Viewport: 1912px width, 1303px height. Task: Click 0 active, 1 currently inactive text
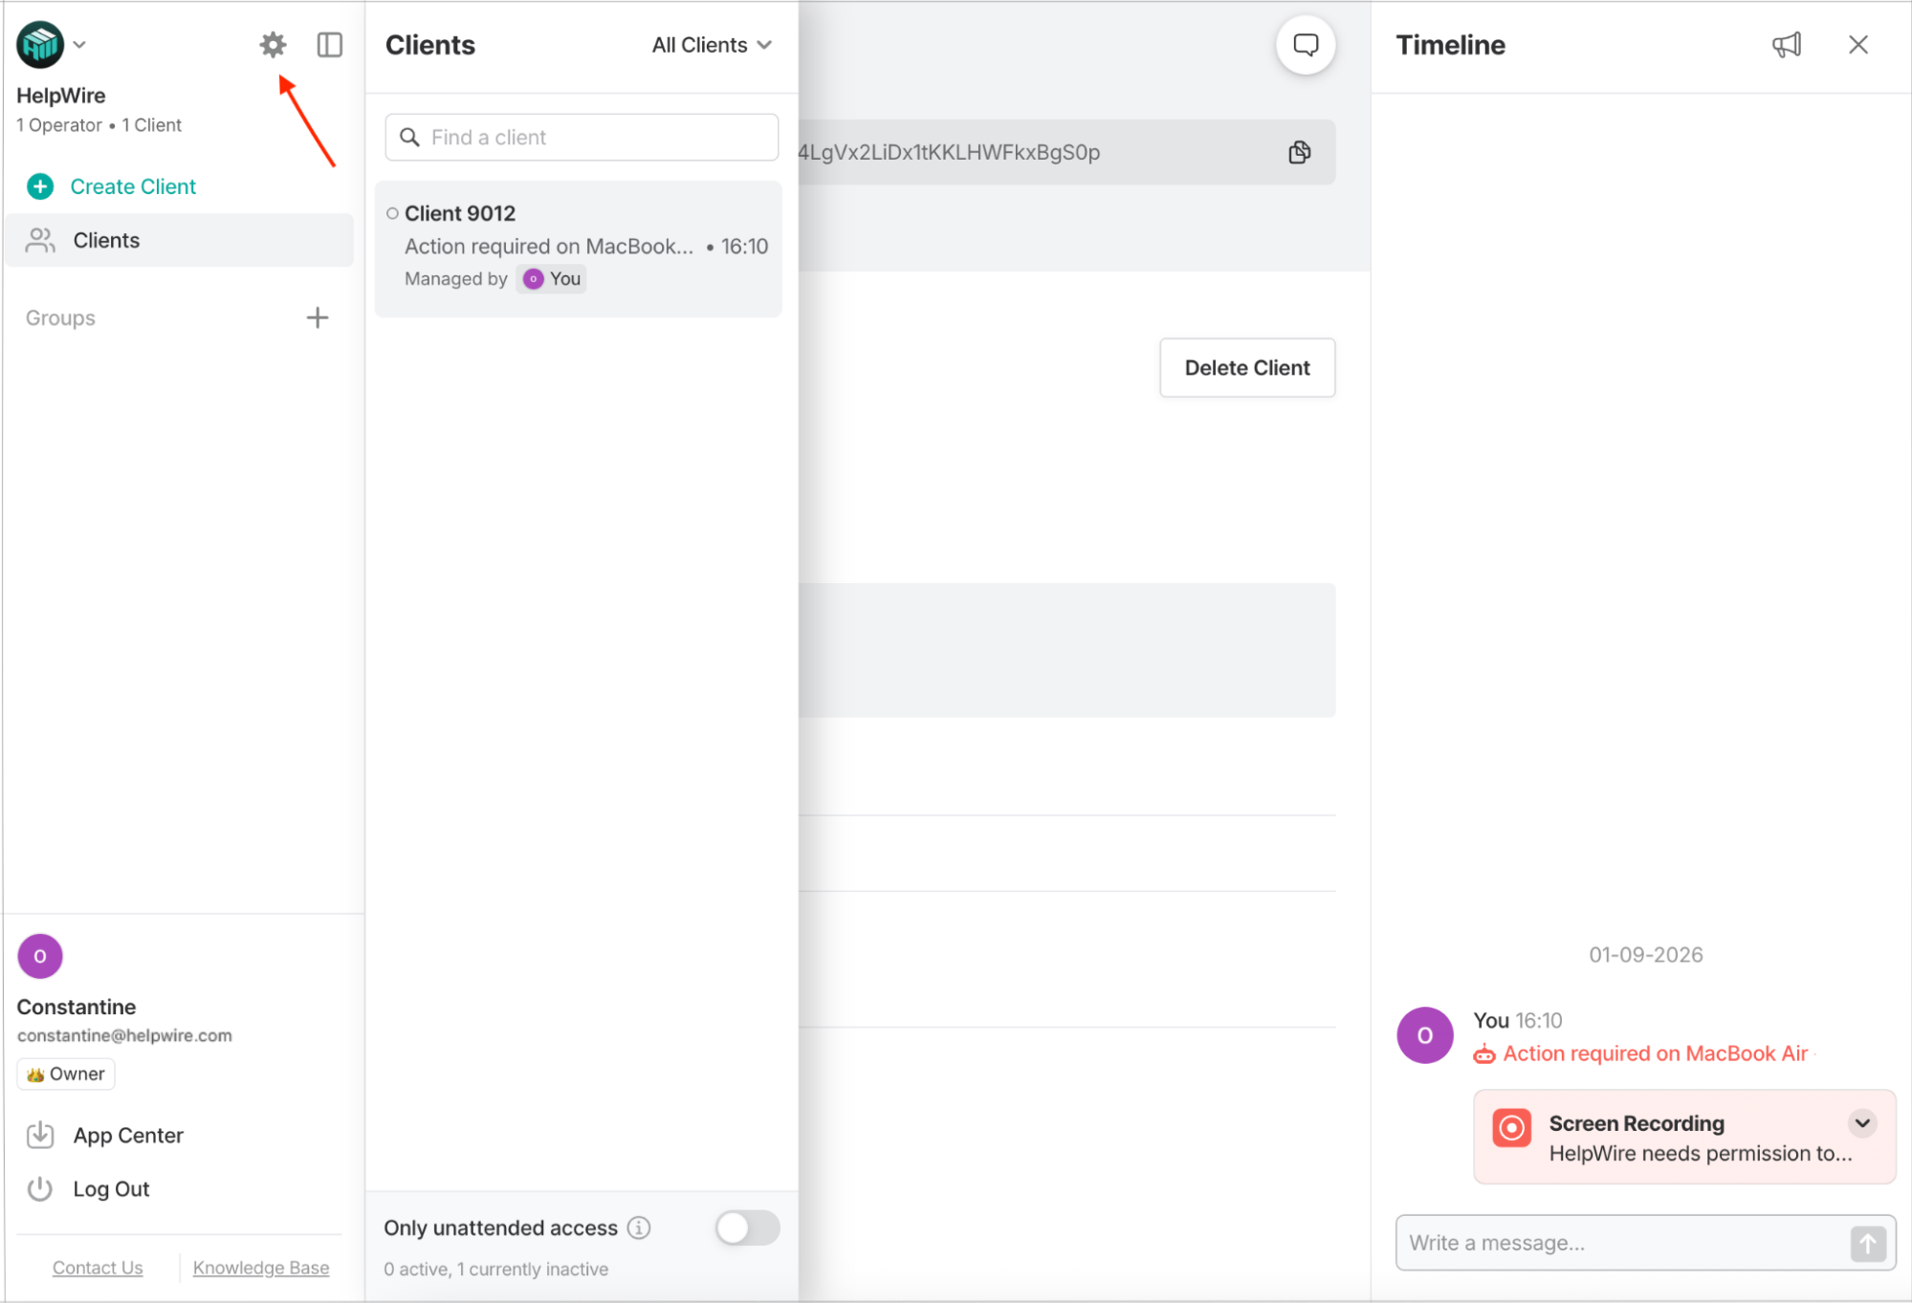(495, 1270)
